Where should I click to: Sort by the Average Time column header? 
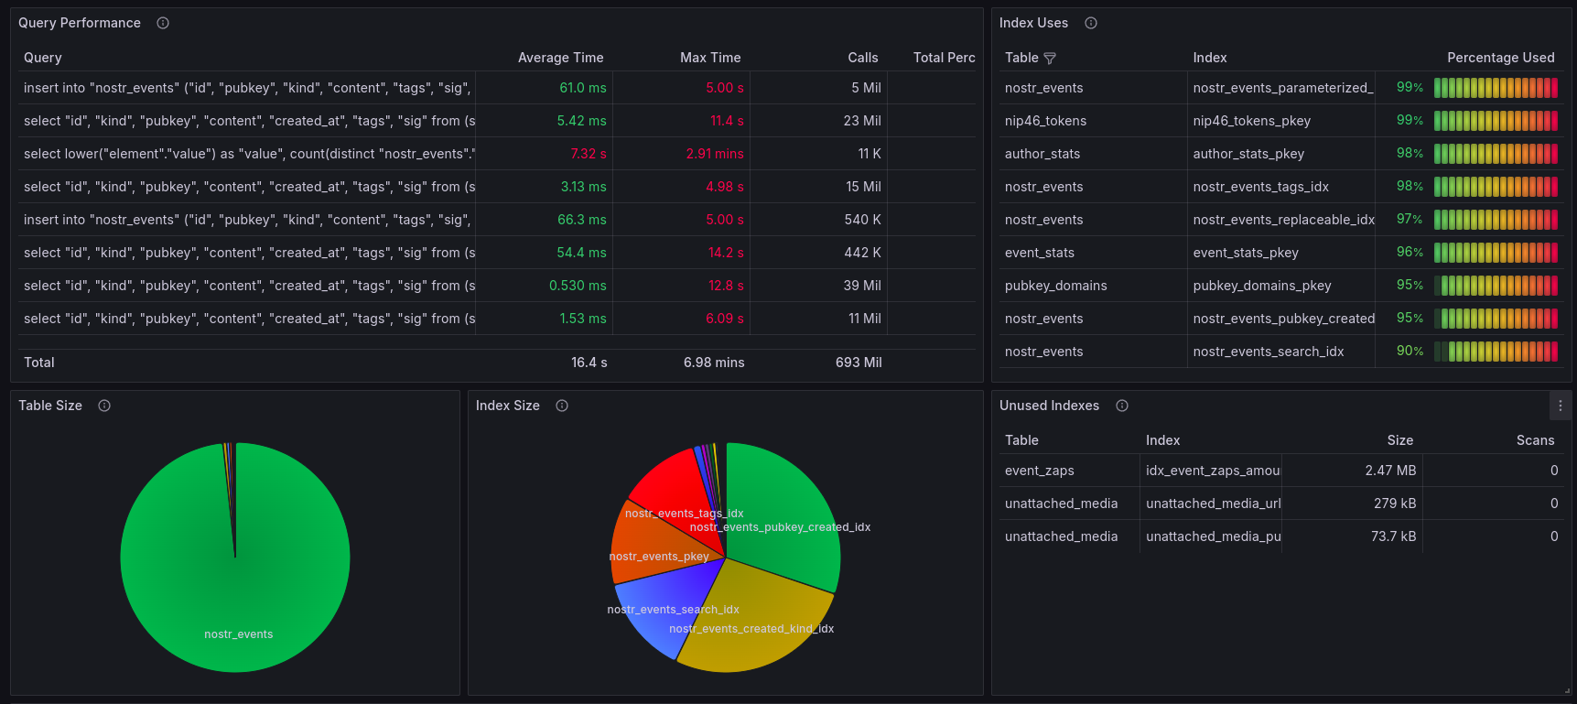click(560, 58)
